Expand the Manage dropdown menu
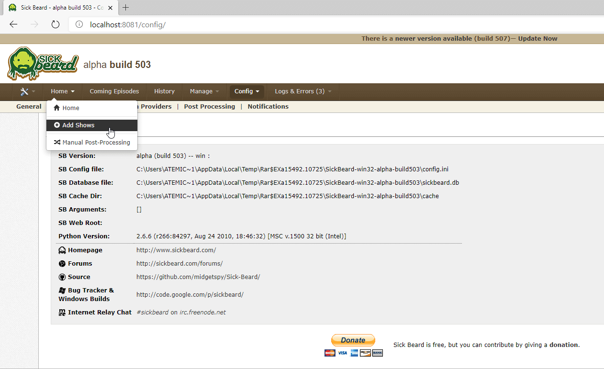The width and height of the screenshot is (604, 369). point(204,91)
